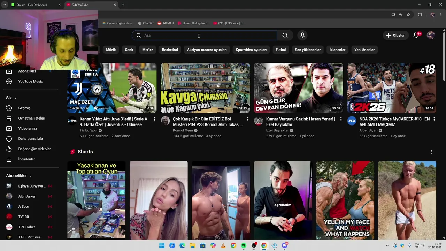Close the YouTube browser tab

(x=115, y=5)
